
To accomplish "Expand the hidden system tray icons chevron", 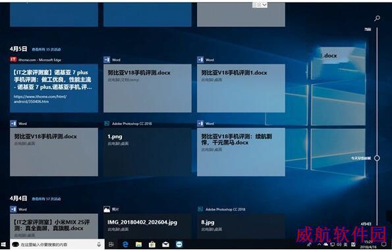I will click(319, 245).
